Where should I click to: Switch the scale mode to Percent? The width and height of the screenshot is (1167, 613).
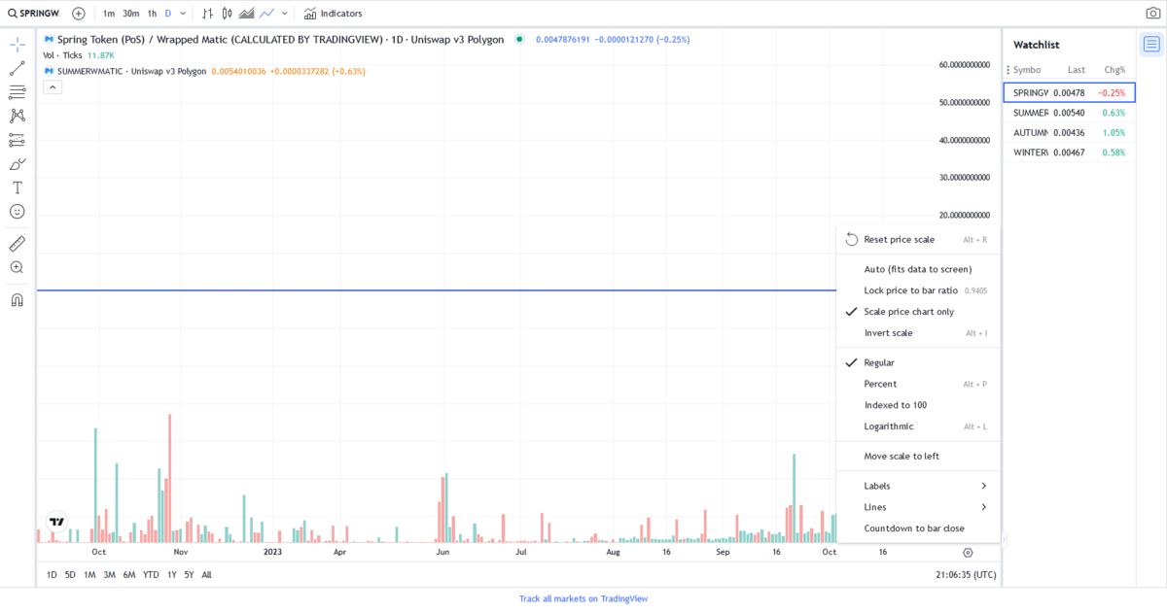click(x=880, y=384)
